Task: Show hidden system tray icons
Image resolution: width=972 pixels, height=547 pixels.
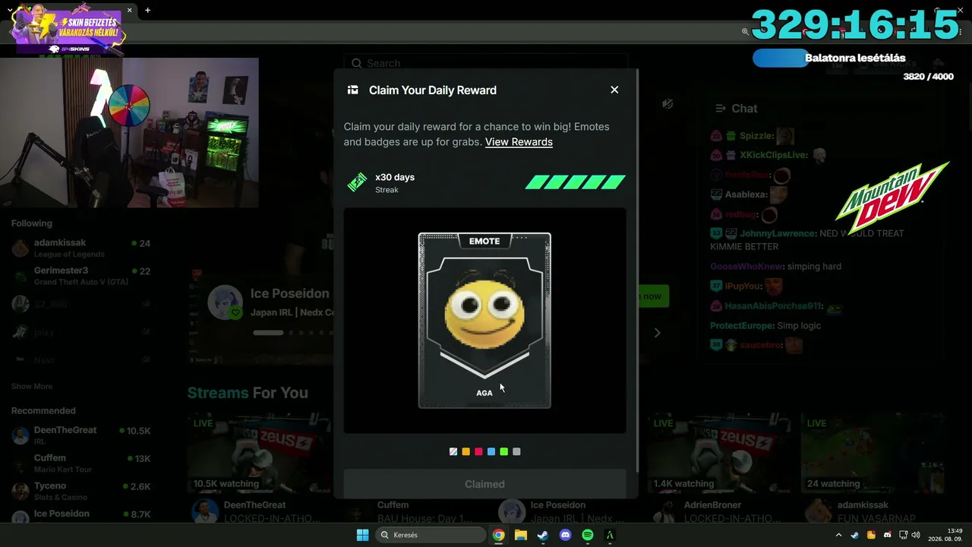Action: pyautogui.click(x=838, y=535)
